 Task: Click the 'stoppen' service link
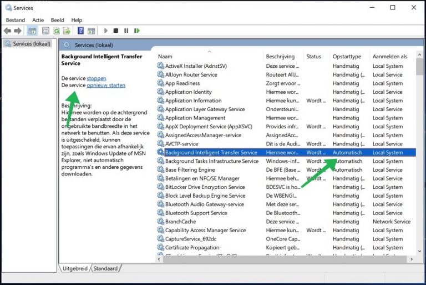point(97,78)
